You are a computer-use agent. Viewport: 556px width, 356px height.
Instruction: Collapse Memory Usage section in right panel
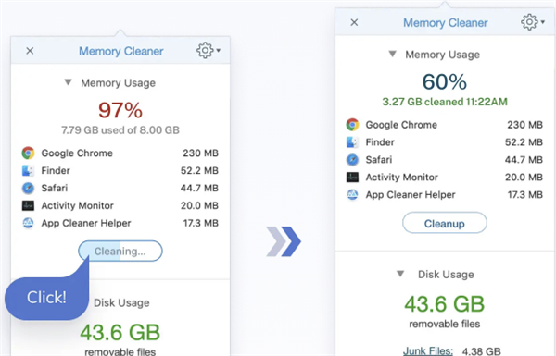pyautogui.click(x=392, y=55)
